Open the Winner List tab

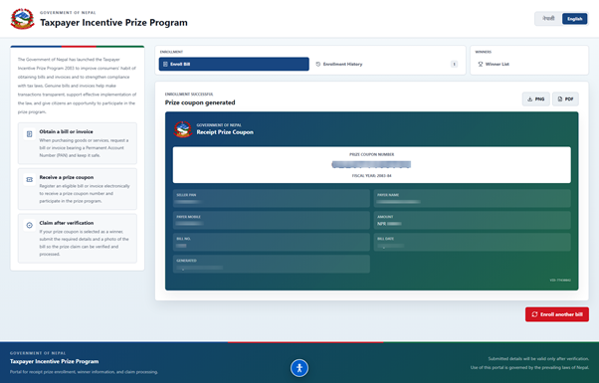529,64
